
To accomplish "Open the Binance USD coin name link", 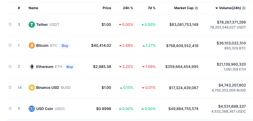I will point(48,88).
